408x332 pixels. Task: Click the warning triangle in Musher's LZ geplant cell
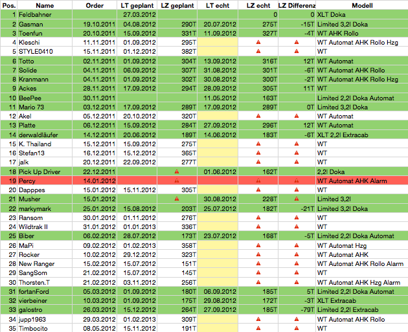pos(177,199)
